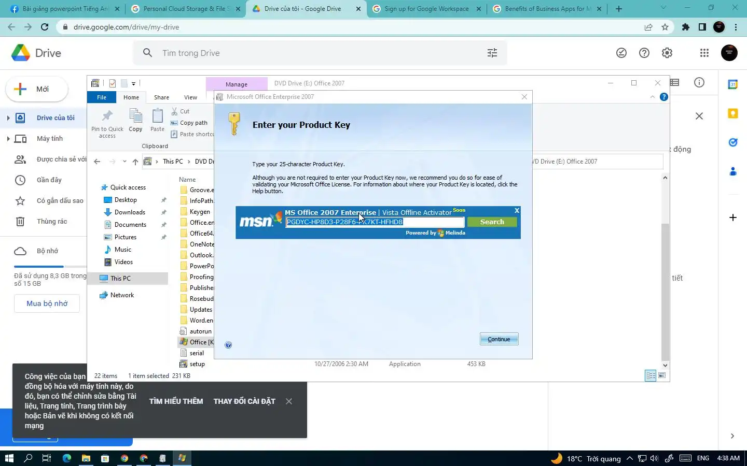747x466 pixels.
Task: Open Microsoft Edge from taskbar
Action: point(67,458)
